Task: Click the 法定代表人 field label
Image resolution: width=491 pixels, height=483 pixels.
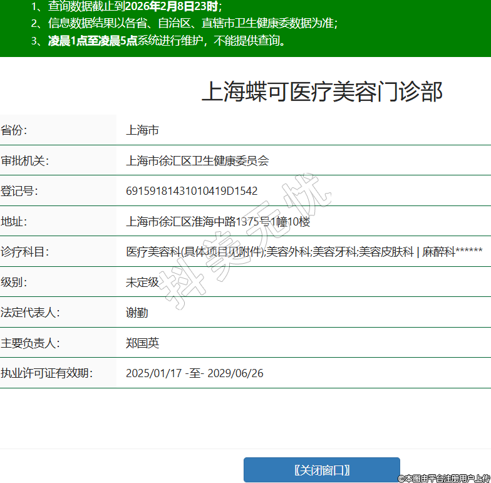Action: pyautogui.click(x=30, y=313)
